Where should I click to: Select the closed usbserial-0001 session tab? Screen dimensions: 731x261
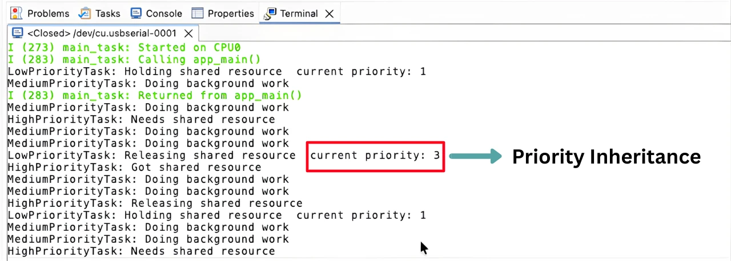(x=102, y=33)
